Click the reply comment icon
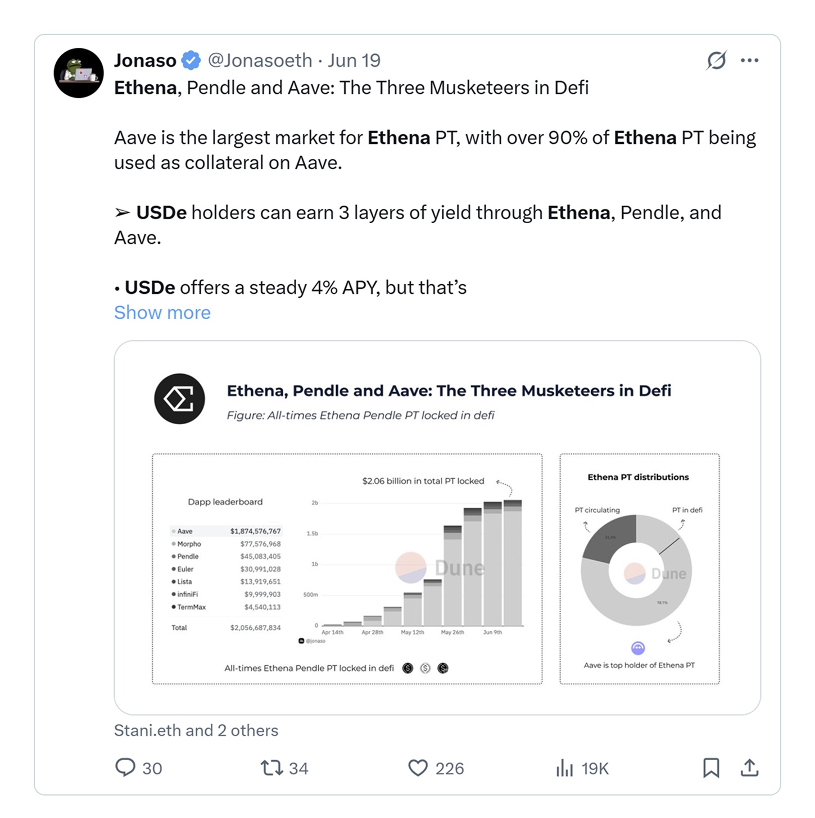The width and height of the screenshot is (815, 818). pos(125,767)
